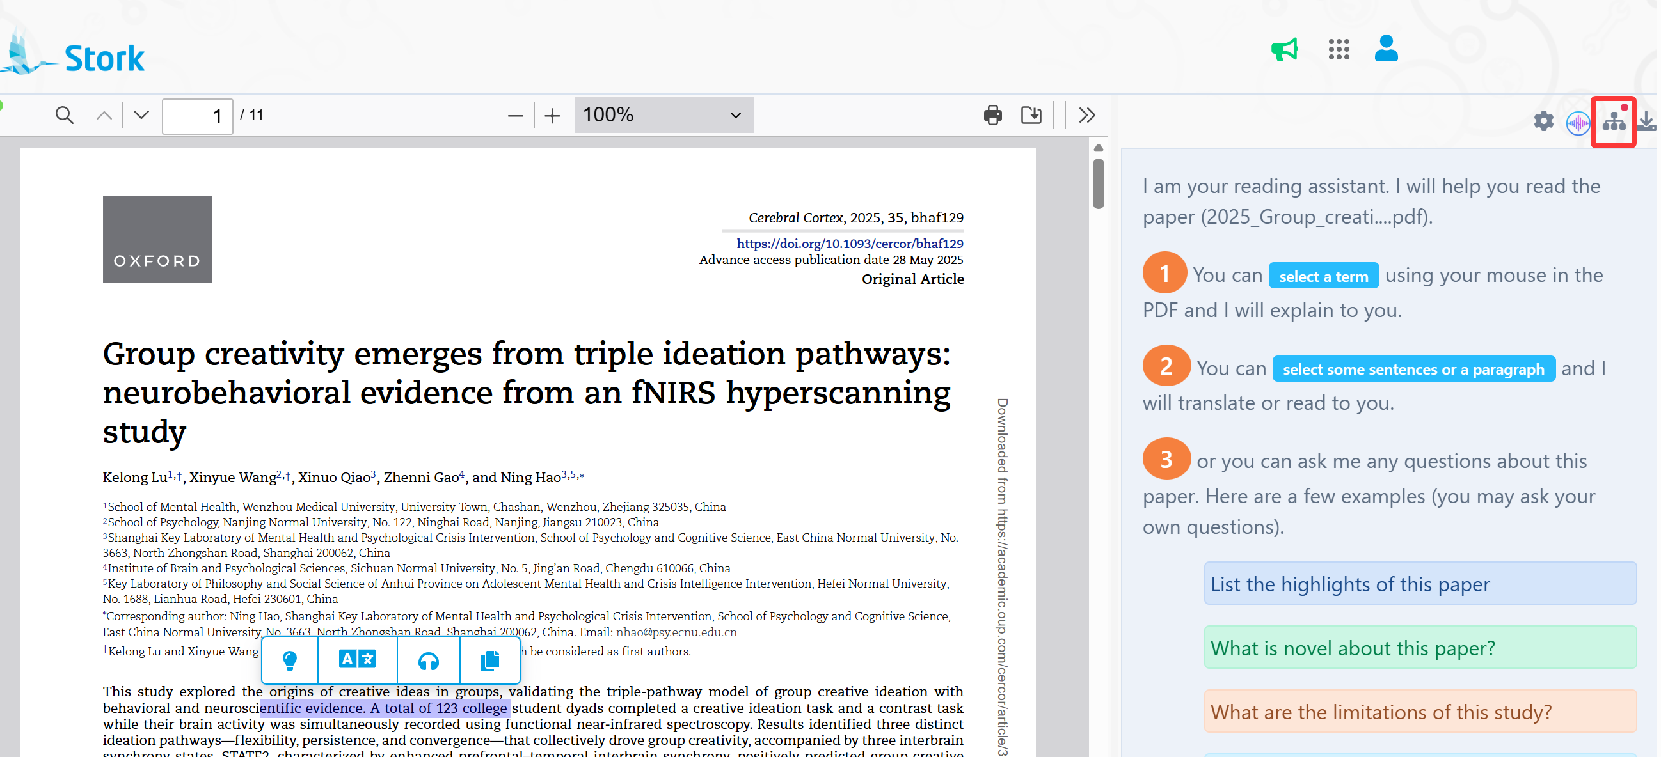1661x757 pixels.
Task: Open the apps grid menu
Action: [x=1339, y=50]
